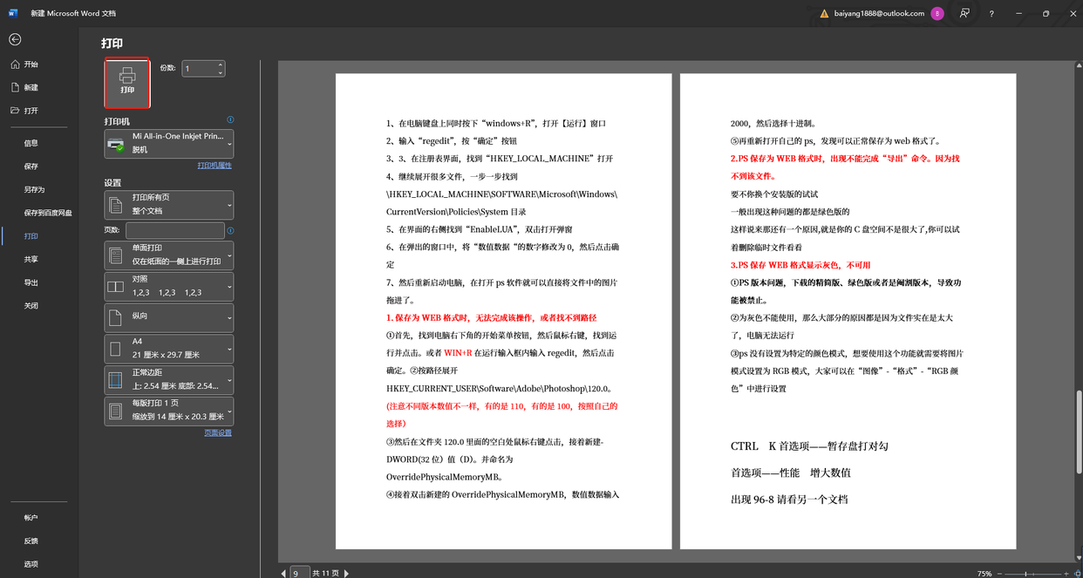Open the help question mark icon
This screenshot has height=578, width=1083.
[991, 14]
